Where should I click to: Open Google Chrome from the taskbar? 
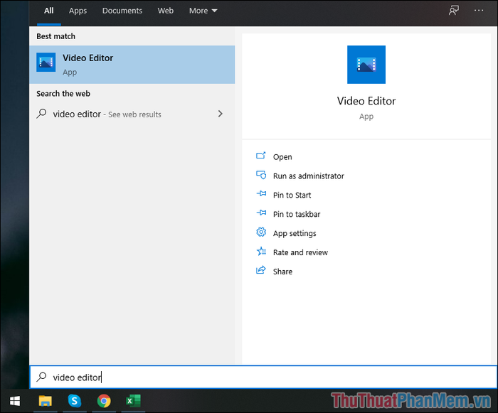[104, 401]
